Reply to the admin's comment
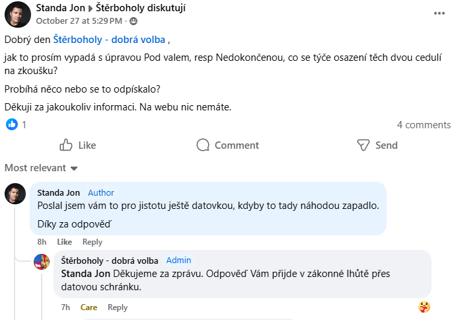Screen dimensions: 452x320 tap(118, 307)
